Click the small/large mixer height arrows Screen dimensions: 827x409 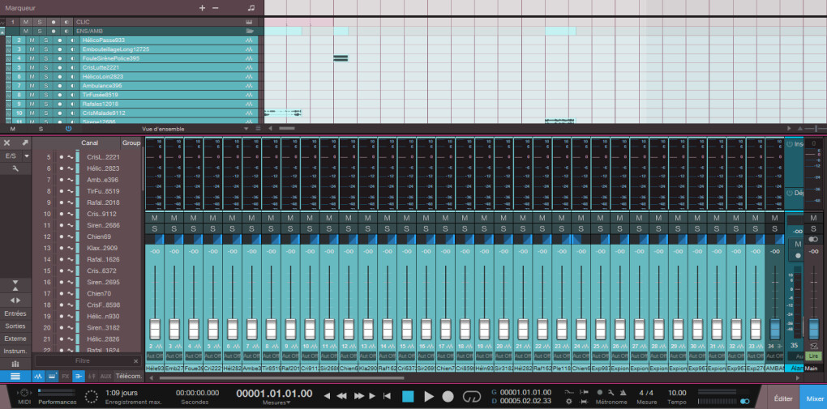click(15, 285)
